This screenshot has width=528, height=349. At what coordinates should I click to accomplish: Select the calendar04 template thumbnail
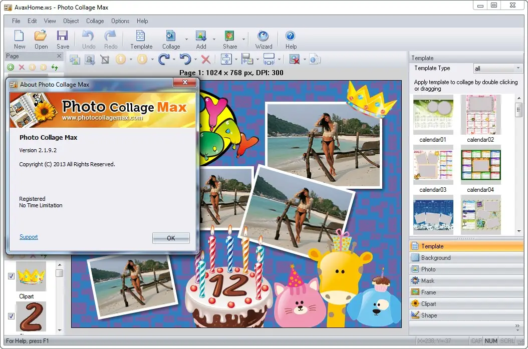click(480, 165)
